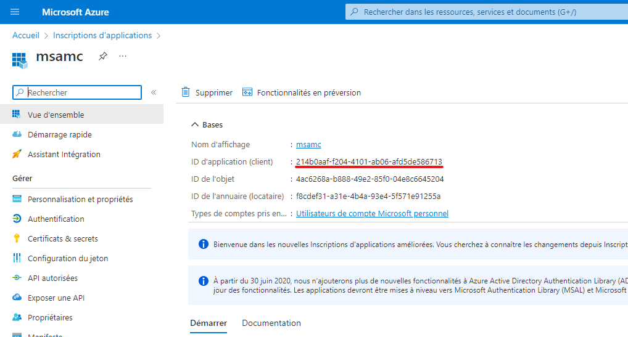Click the Propriétaires people icon
The width and height of the screenshot is (628, 337).
pos(17,317)
